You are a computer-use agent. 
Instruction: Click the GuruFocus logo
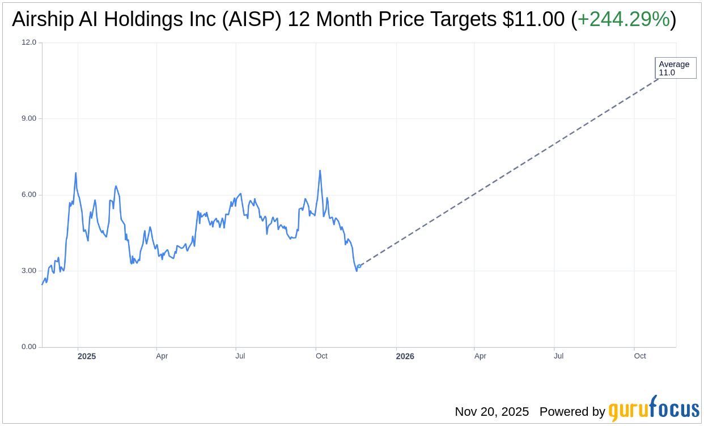tap(653, 409)
